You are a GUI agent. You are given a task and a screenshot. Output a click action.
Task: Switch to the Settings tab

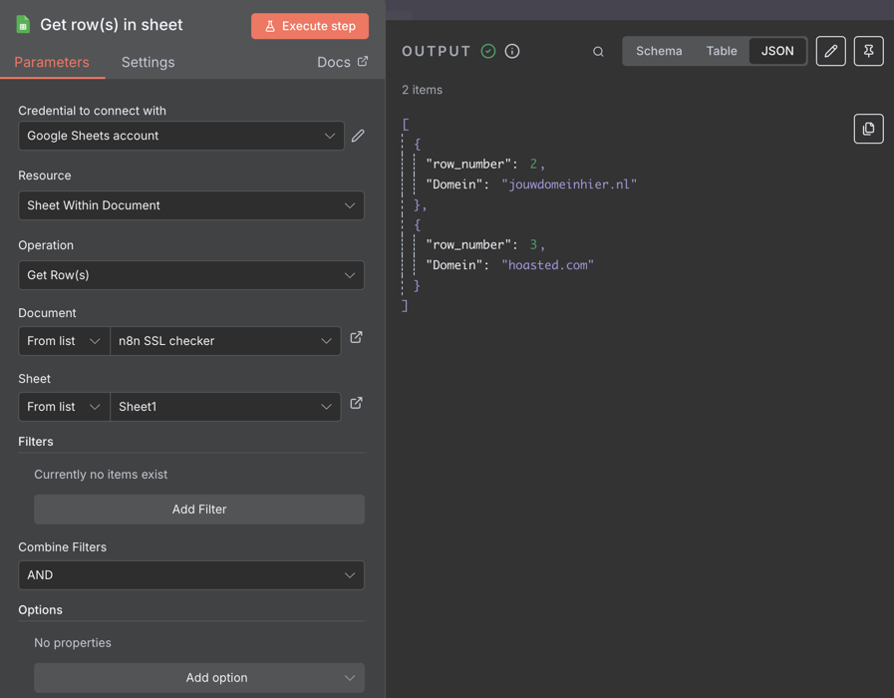pyautogui.click(x=148, y=62)
